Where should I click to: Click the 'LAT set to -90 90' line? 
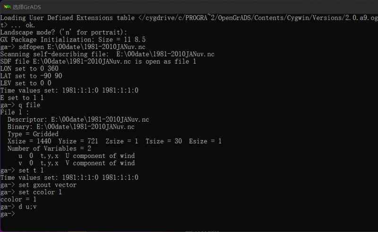(x=31, y=76)
